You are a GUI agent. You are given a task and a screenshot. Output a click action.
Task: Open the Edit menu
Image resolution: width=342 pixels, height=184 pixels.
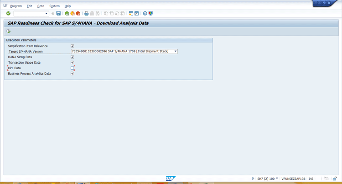click(30, 6)
